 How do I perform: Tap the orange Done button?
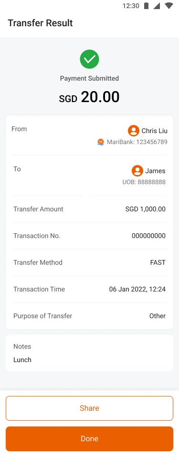[x=90, y=439]
